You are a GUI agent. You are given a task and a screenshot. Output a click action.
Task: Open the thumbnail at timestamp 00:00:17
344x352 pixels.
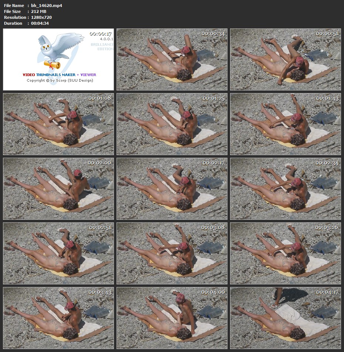coord(58,59)
